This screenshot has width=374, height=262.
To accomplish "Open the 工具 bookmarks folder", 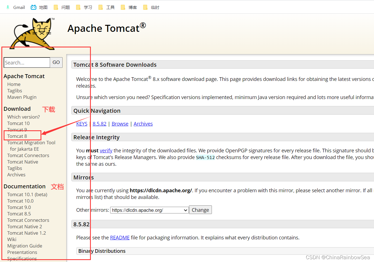I will (x=106, y=8).
